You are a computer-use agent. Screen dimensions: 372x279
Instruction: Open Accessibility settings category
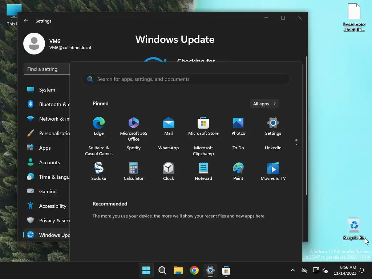point(46,206)
